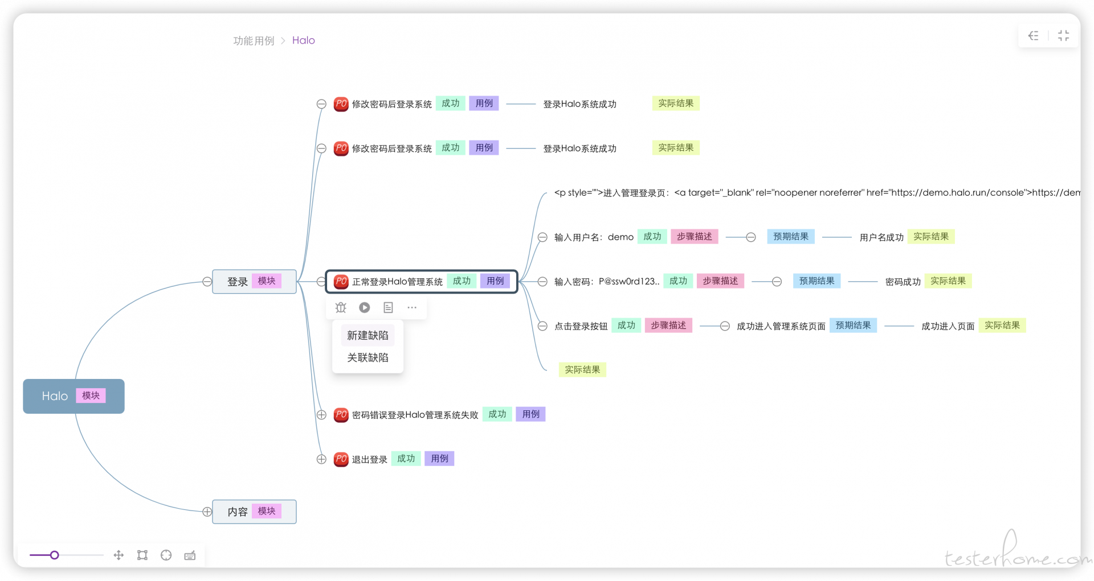Screen dimensions: 1094x581
Task: Expand the 退出登录 node
Action: pos(321,459)
